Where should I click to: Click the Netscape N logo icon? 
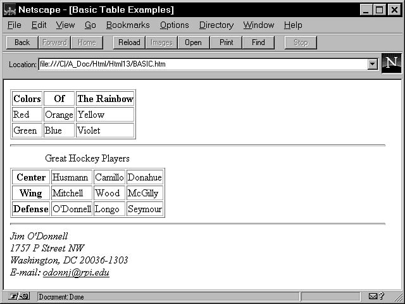(392, 63)
